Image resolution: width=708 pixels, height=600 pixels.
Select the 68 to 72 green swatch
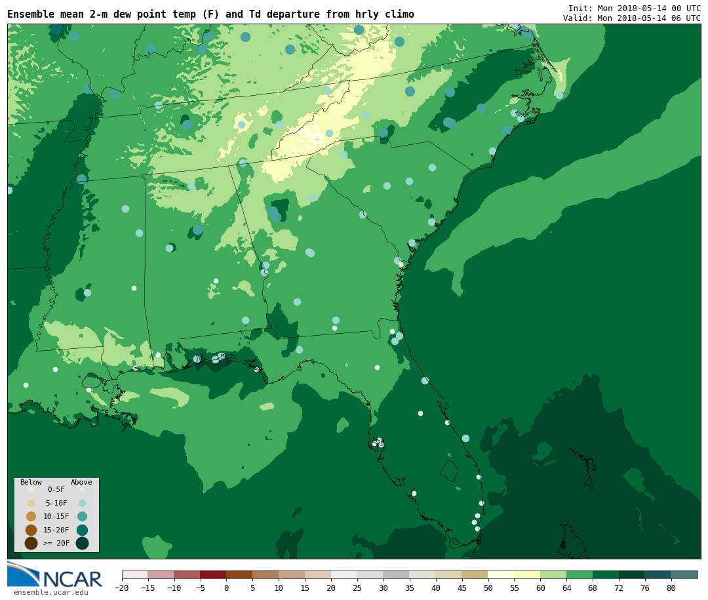click(x=606, y=574)
